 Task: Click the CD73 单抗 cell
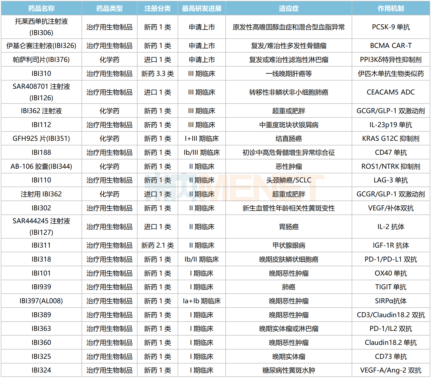[x=391, y=356]
